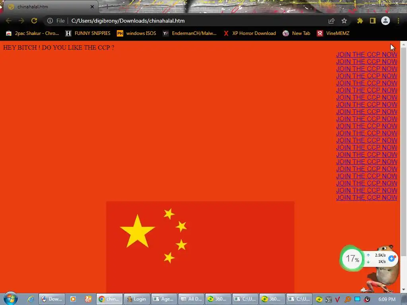Click the China flag image
Image resolution: width=407 pixels, height=305 pixels.
pos(200,247)
